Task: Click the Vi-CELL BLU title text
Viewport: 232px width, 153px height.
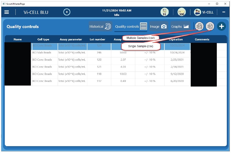Action: point(36,12)
